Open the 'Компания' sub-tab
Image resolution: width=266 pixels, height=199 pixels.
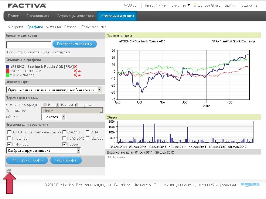tap(54, 27)
